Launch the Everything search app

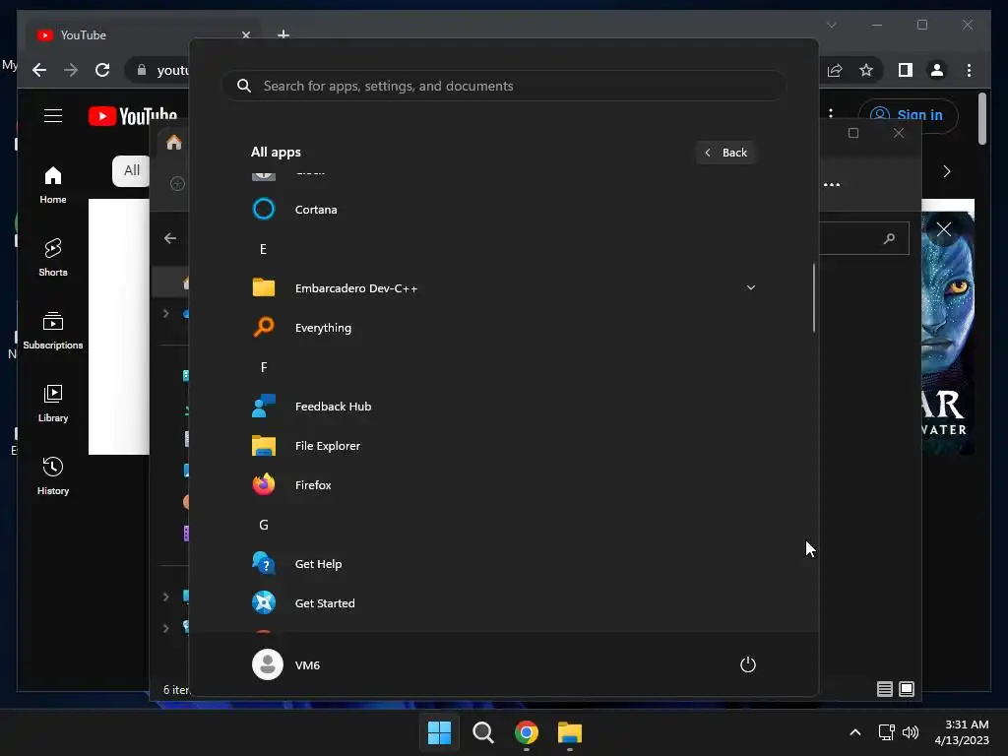[x=503, y=328]
